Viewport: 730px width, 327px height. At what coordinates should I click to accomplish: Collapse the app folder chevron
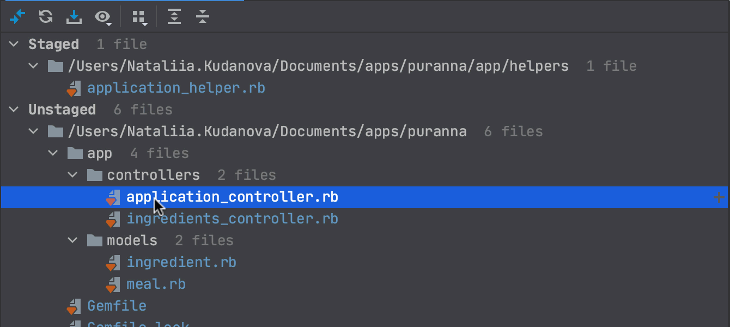(53, 153)
